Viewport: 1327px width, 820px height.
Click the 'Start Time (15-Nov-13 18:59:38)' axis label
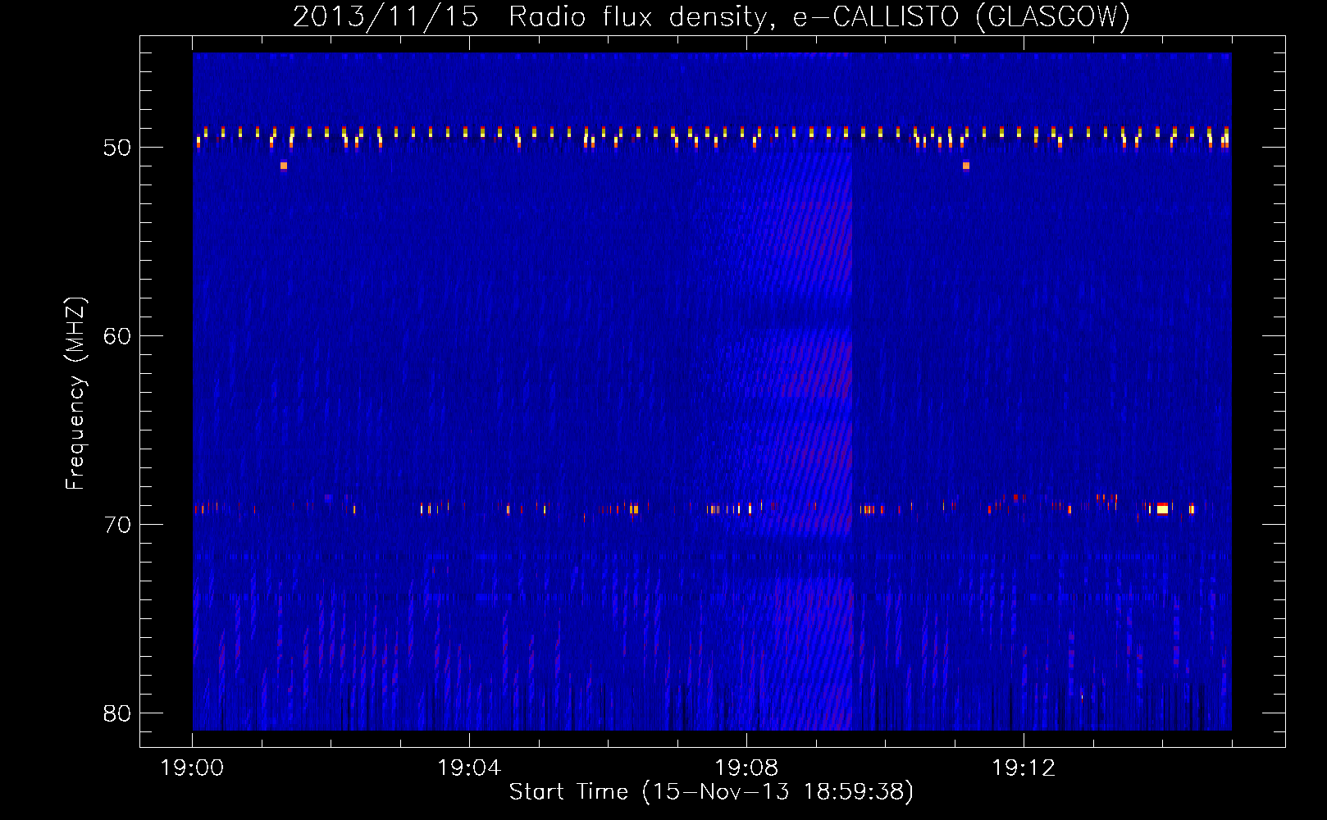tap(711, 792)
